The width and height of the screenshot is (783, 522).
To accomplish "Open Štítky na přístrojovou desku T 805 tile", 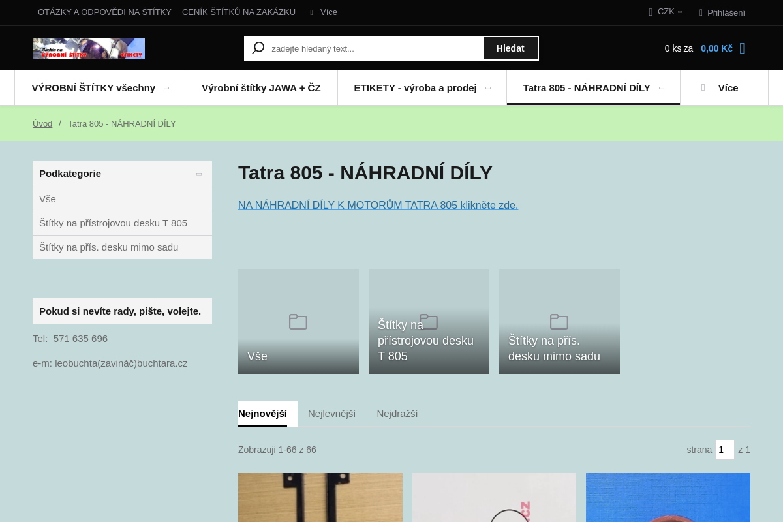I will pos(429,322).
